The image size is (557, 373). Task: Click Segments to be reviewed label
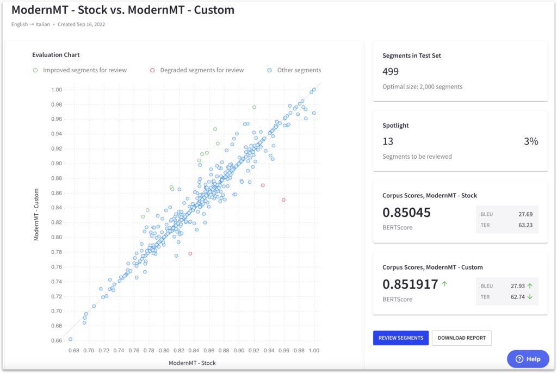(417, 157)
